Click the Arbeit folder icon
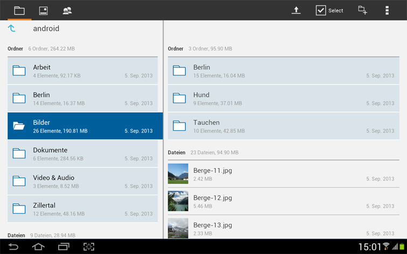This screenshot has height=254, width=407. coord(19,70)
